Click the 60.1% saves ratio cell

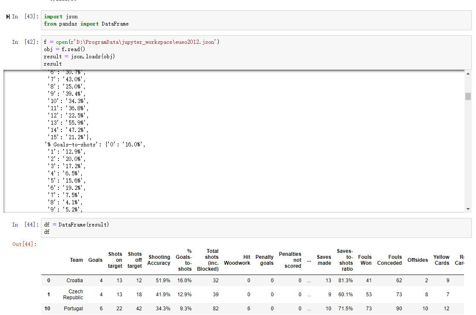pyautogui.click(x=346, y=295)
